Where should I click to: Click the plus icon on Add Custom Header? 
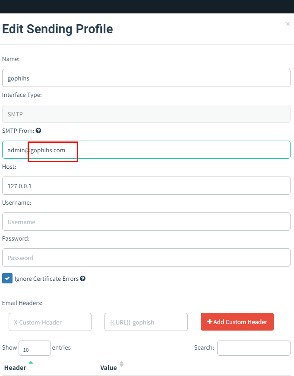click(x=209, y=321)
